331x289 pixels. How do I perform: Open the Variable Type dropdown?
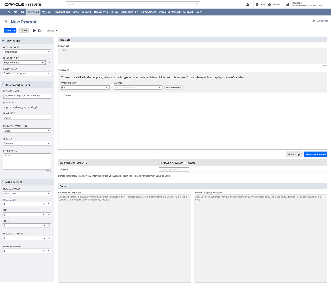(85, 87)
